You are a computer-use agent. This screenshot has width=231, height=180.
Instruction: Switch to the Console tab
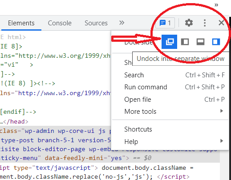[60, 23]
